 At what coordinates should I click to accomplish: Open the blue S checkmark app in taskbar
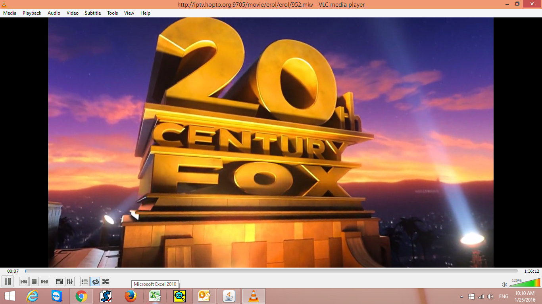106,296
